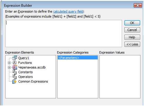The height and width of the screenshot is (106, 144).
Task: Select the Query1 table icon
Action: pyautogui.click(x=15, y=58)
